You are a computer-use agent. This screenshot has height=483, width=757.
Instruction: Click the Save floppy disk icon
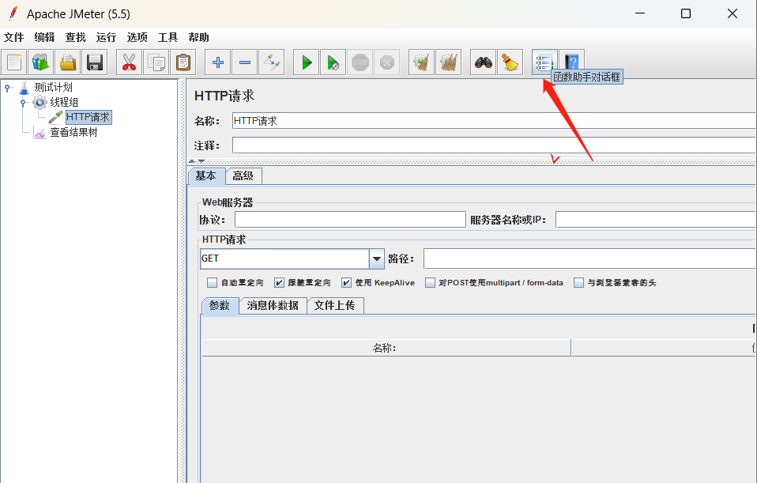click(x=95, y=62)
